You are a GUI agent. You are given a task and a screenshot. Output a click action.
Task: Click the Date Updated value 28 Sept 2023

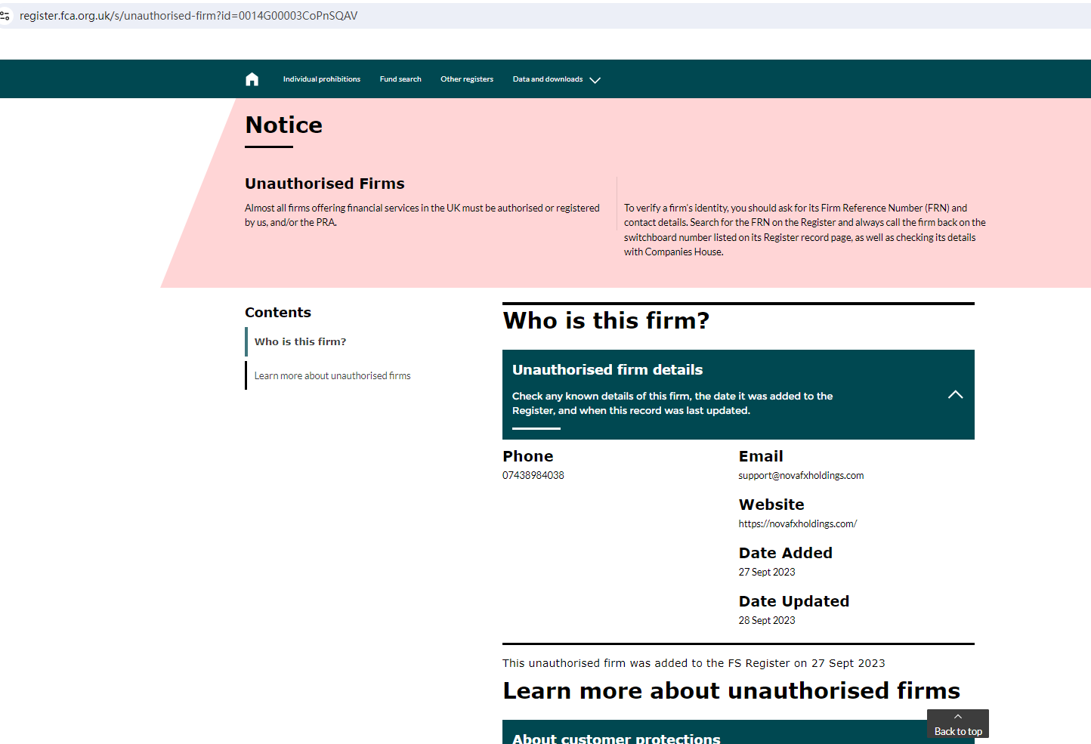tap(767, 620)
